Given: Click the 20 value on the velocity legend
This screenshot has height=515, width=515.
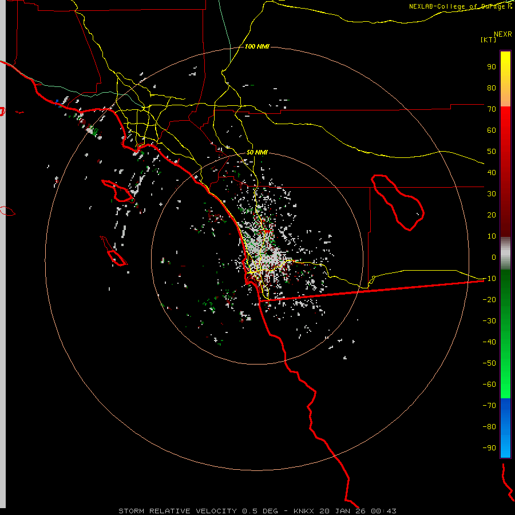Looking at the screenshot, I should coord(492,215).
